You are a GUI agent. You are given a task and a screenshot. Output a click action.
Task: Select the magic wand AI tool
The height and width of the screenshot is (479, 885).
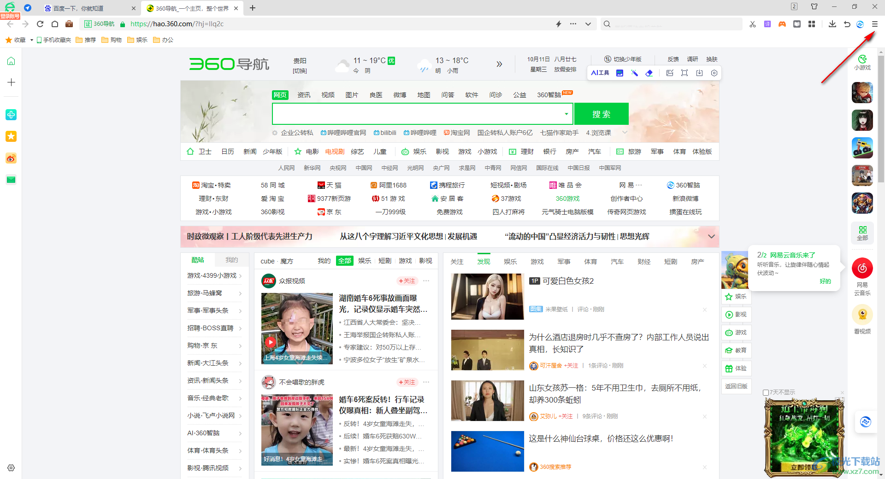[x=635, y=73]
